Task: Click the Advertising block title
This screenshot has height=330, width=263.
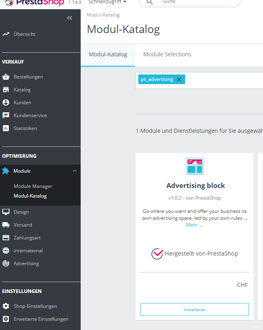Action: tap(196, 186)
